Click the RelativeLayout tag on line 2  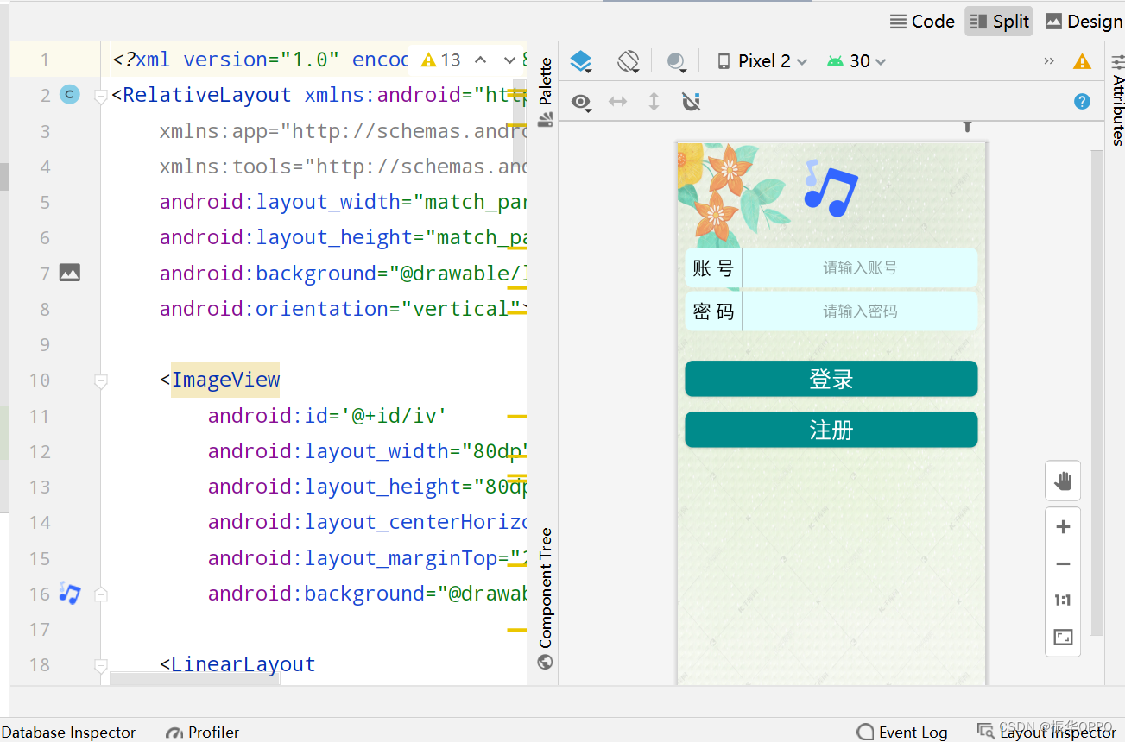click(x=207, y=95)
